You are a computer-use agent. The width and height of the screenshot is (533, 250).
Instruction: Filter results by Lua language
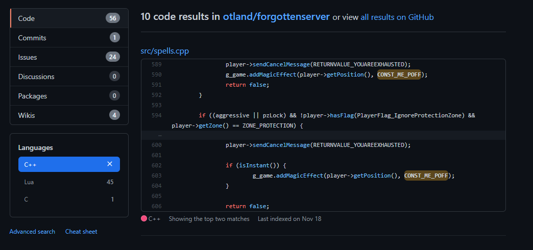[69, 182]
